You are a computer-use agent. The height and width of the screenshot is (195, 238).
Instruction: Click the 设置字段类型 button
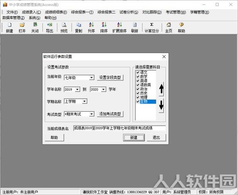[110, 78]
